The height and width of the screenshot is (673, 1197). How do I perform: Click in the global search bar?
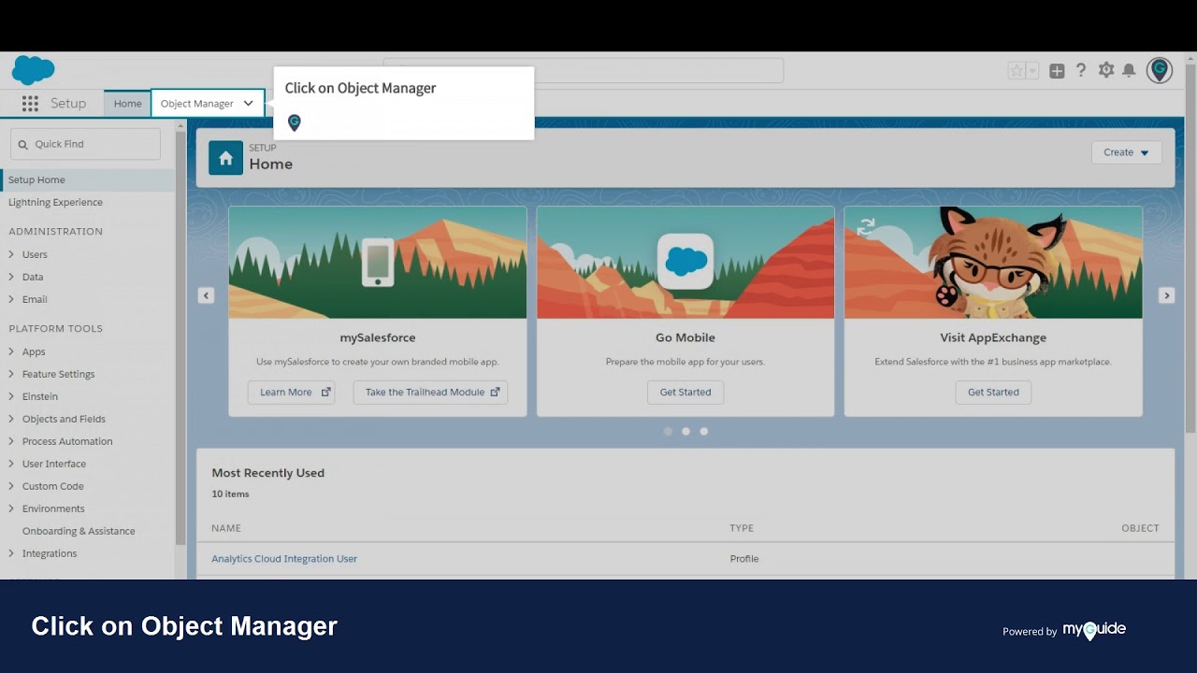tap(584, 70)
